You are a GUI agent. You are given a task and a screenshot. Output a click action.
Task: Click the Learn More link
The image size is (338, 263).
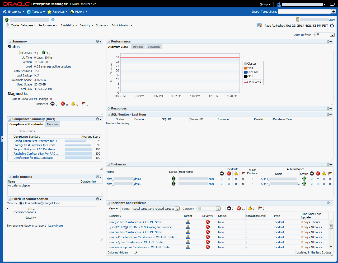coord(55,226)
